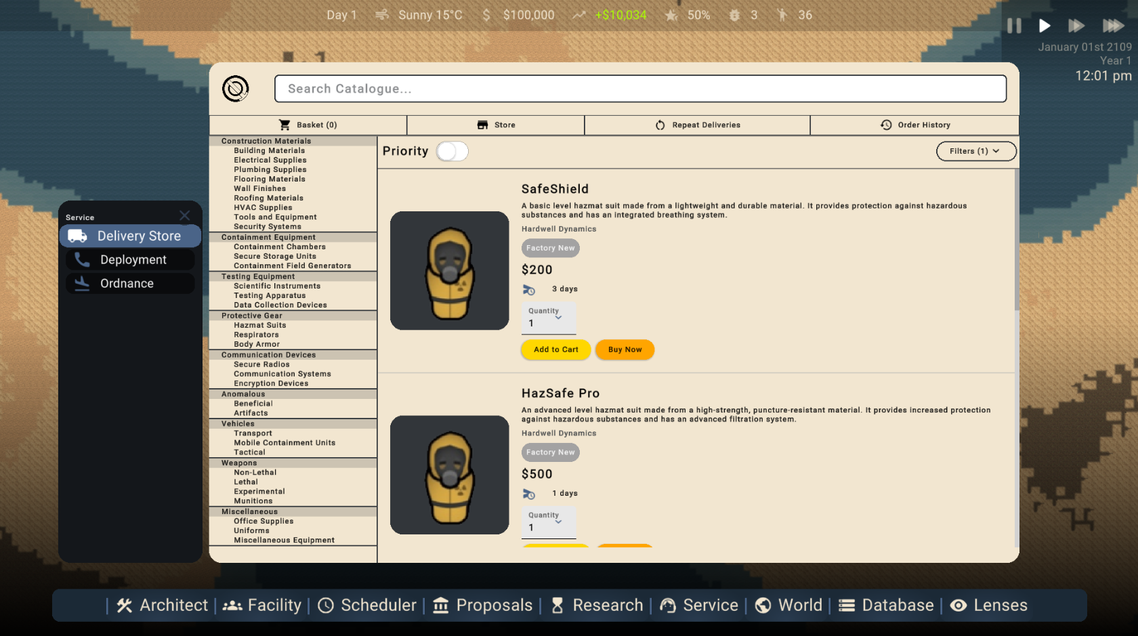The width and height of the screenshot is (1138, 636).
Task: Click the Database list icon
Action: pyautogui.click(x=847, y=606)
